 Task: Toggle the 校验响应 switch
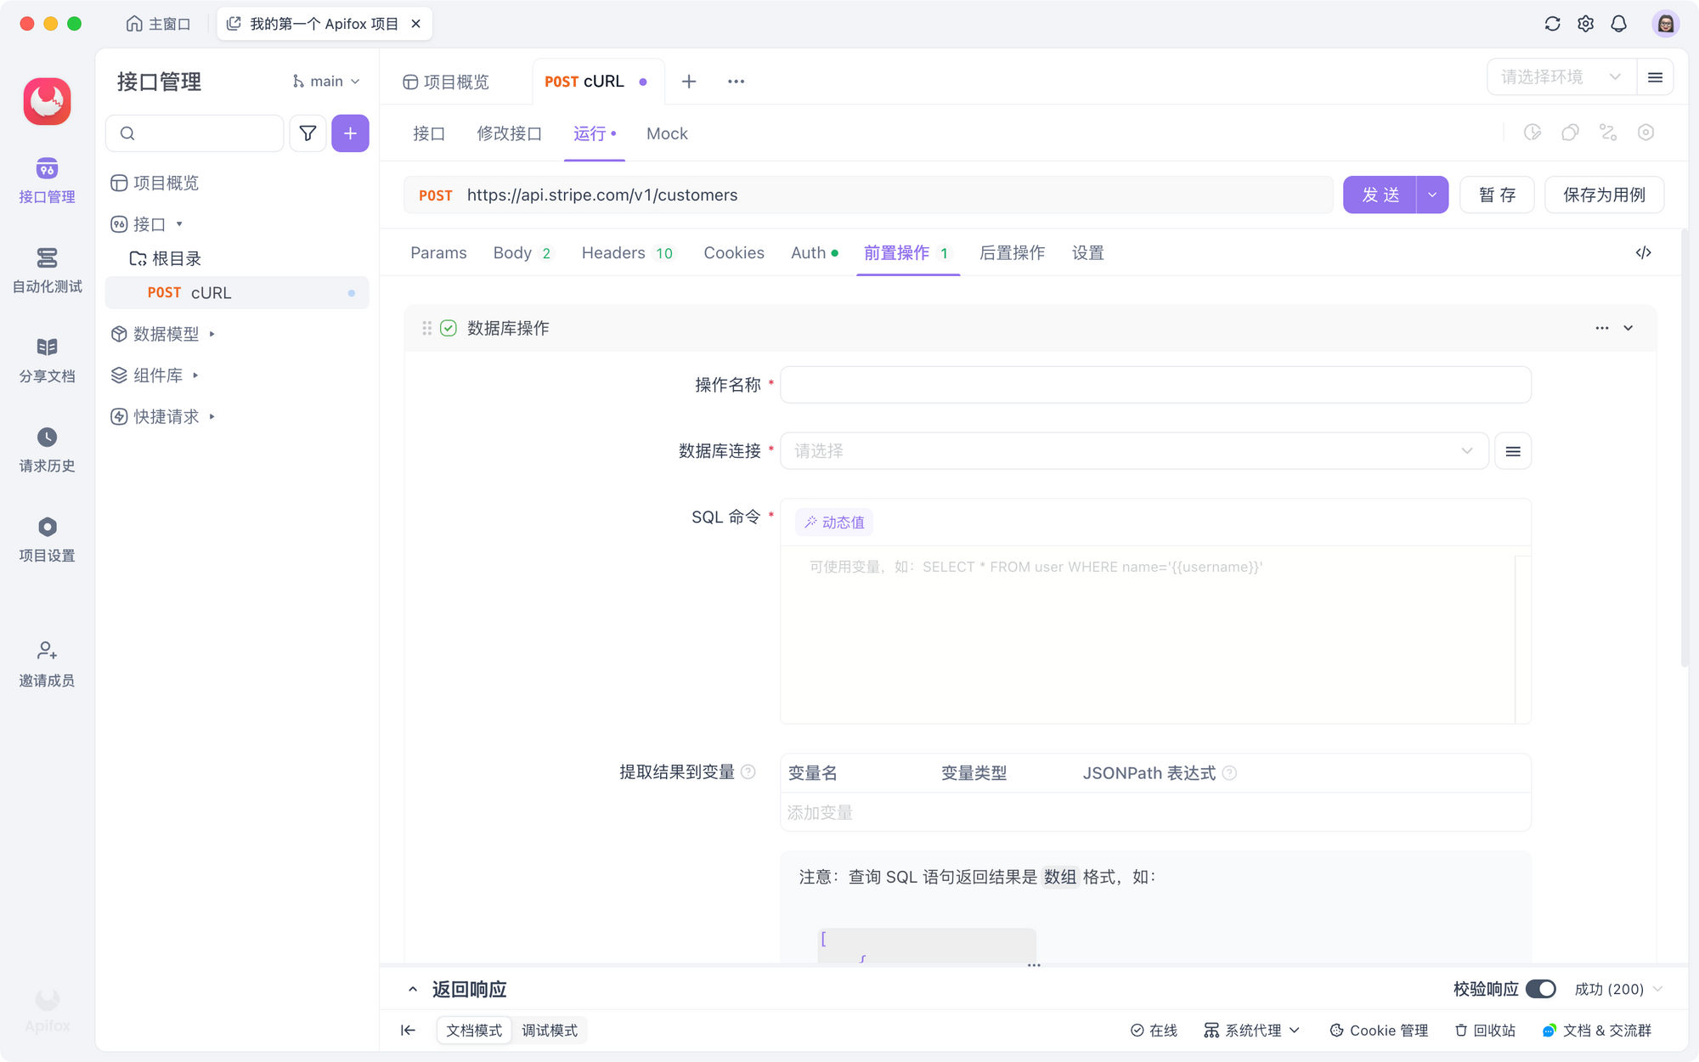[x=1540, y=989]
